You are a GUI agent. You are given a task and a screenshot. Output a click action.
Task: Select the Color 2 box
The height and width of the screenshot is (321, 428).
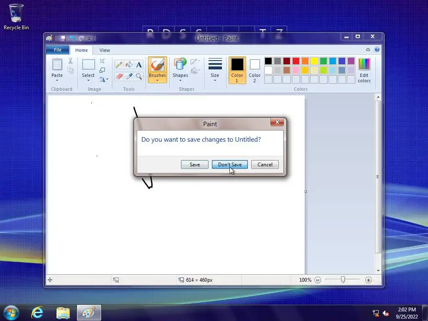click(x=255, y=70)
